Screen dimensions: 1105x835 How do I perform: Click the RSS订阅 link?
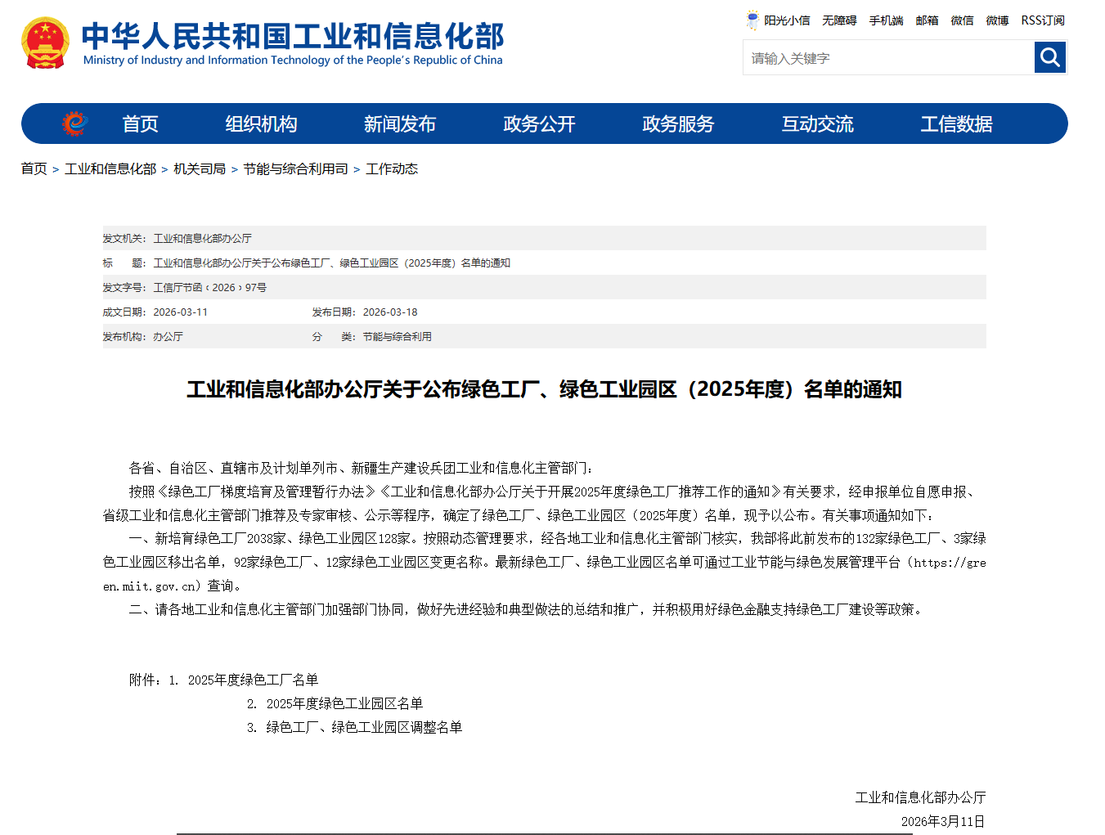(1043, 20)
